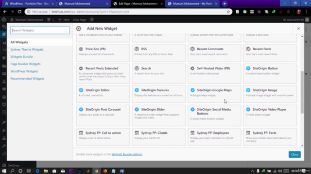This screenshot has width=311, height=174.
Task: Open Mumuni Mohammed site link in admin bar
Action: pos(27,20)
